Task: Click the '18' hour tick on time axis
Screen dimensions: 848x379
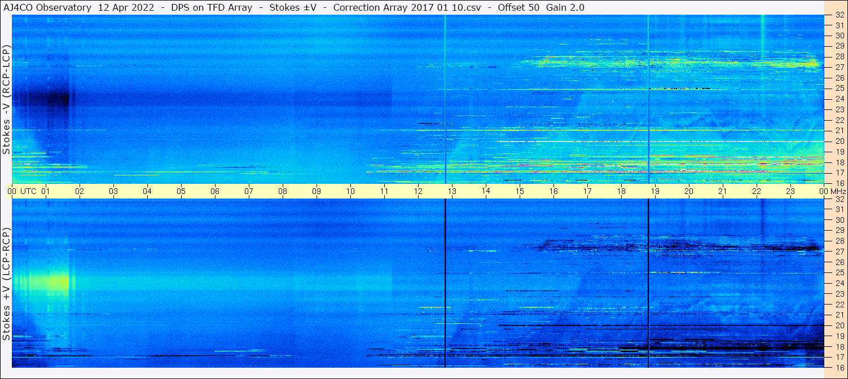Action: [621, 192]
